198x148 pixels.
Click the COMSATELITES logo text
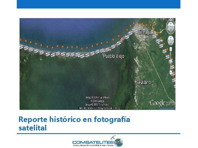[93, 142]
